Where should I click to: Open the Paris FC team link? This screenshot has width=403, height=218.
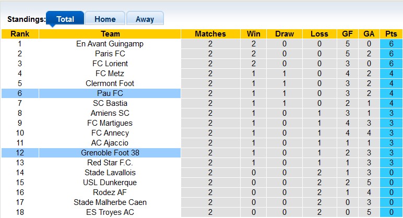(x=110, y=54)
